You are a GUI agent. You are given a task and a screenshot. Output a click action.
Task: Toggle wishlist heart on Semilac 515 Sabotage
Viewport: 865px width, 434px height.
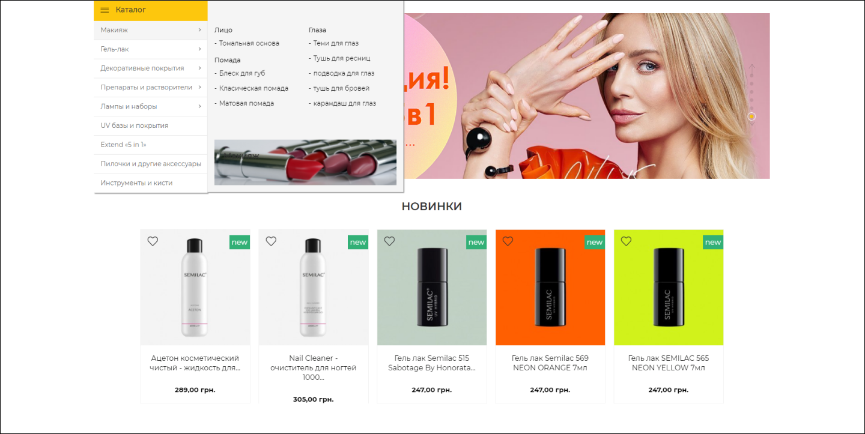click(x=389, y=241)
